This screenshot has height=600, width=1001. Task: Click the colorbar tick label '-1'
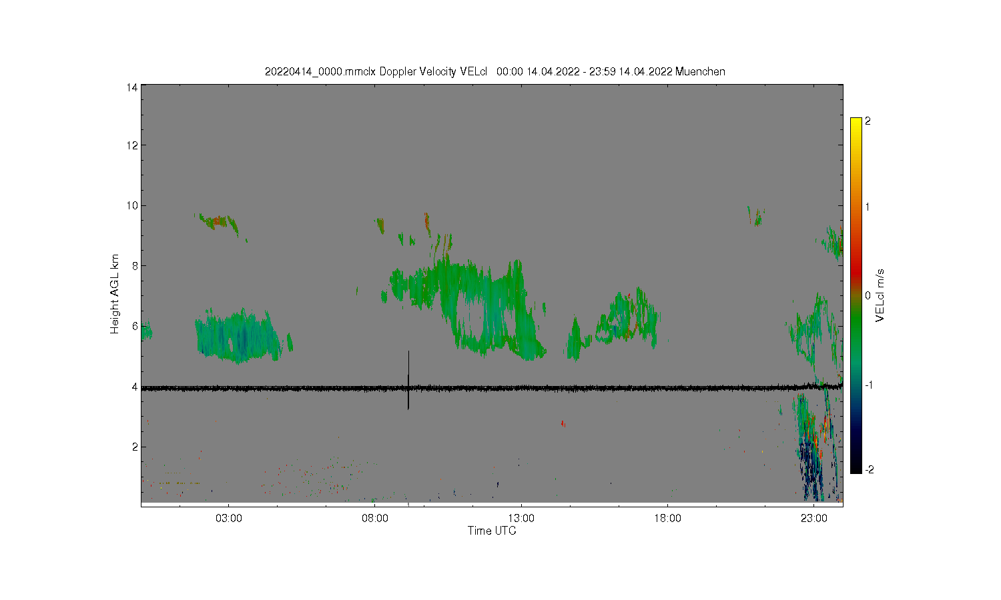tap(868, 385)
